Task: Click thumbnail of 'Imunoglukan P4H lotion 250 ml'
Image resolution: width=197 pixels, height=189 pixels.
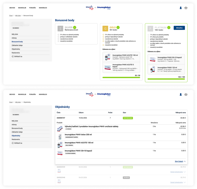Action: (60, 137)
